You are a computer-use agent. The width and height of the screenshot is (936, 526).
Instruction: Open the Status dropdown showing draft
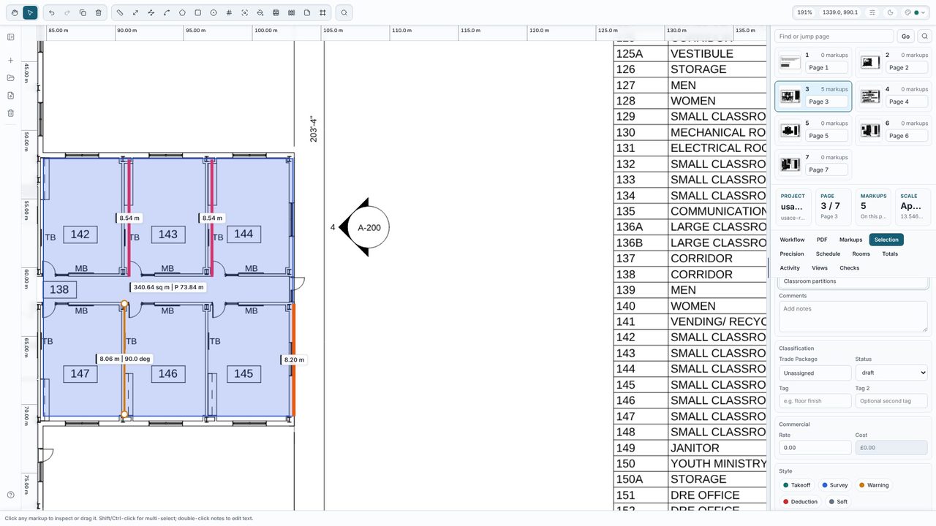[x=891, y=373]
